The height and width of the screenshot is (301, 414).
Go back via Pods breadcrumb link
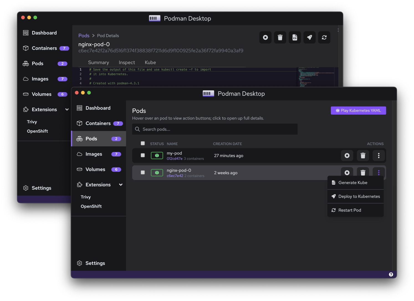pos(84,36)
